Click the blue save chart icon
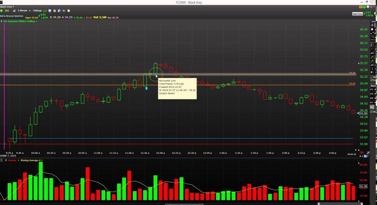The width and height of the screenshot is (377, 205). [50, 11]
